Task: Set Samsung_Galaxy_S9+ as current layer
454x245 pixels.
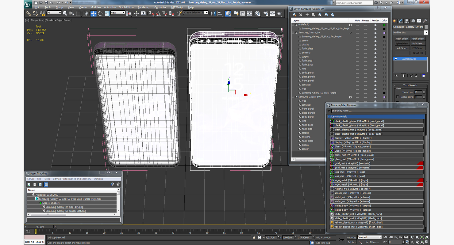Action: (x=350, y=97)
